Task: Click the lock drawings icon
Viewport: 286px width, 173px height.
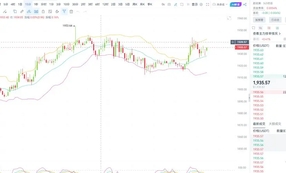Action: pos(43,12)
